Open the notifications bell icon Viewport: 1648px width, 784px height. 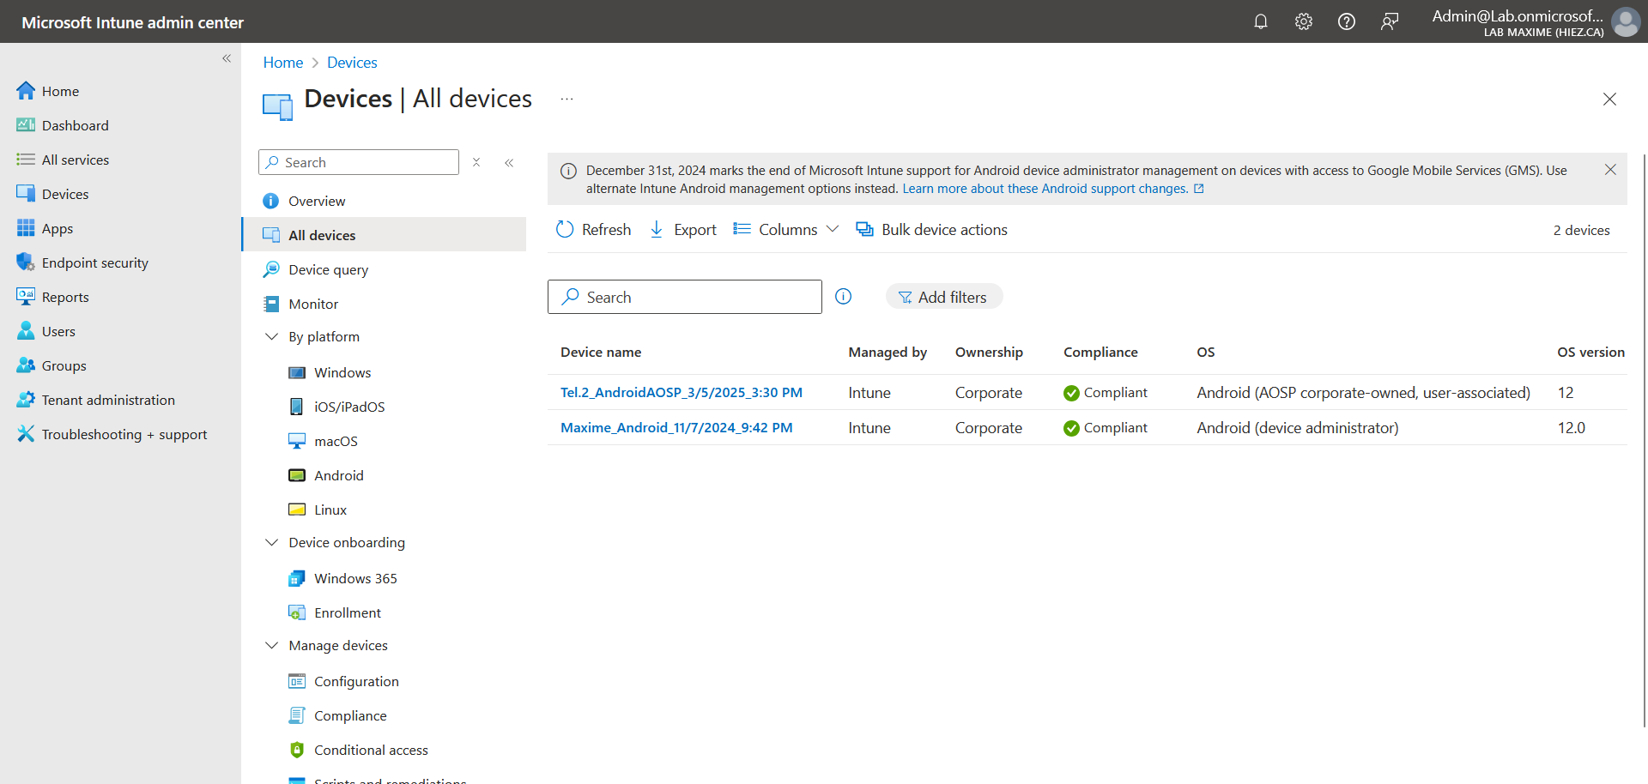[x=1260, y=21]
